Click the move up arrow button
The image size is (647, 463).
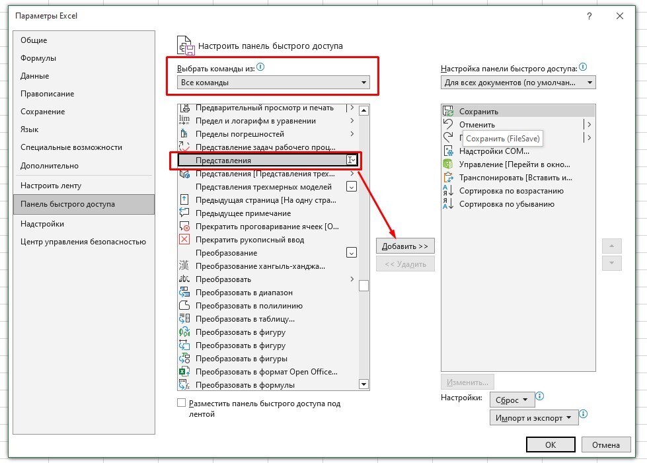pos(612,246)
